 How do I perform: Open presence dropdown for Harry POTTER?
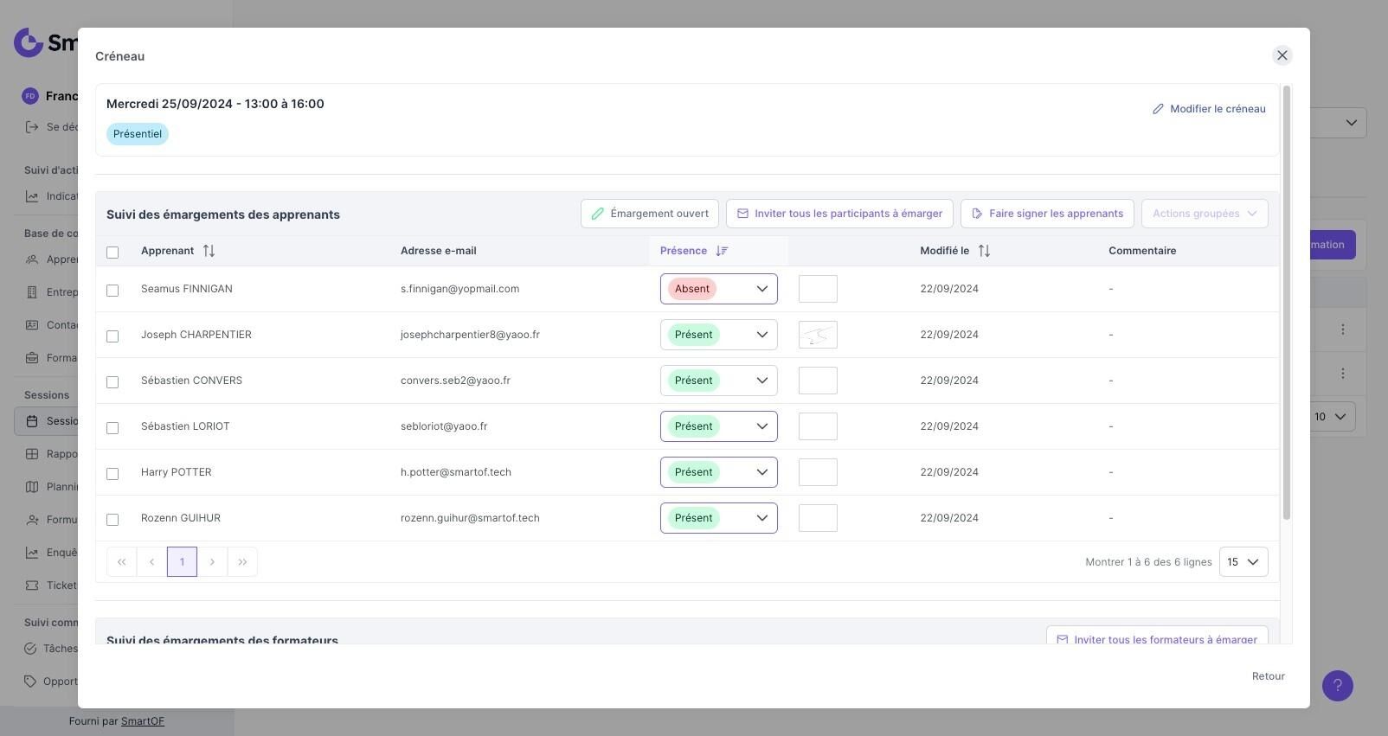tap(719, 472)
